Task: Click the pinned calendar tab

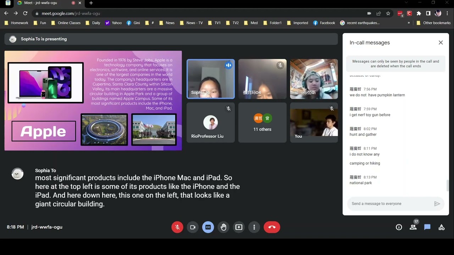Action: 8,3
